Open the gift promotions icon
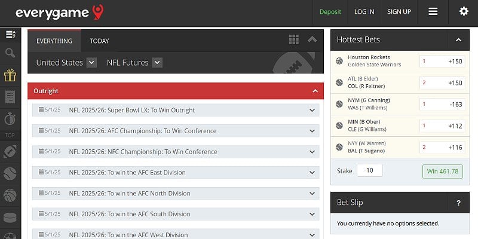The width and height of the screenshot is (478, 239). click(x=10, y=75)
